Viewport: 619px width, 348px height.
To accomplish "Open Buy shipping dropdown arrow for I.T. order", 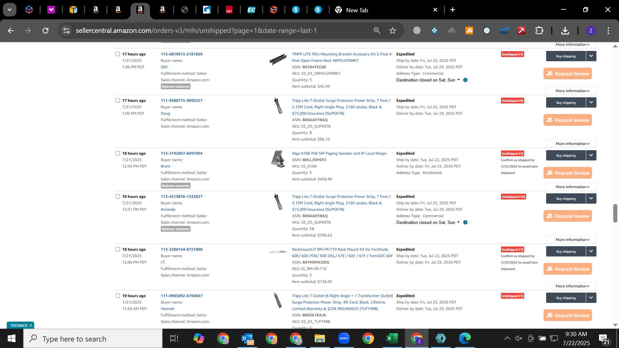I will (x=591, y=251).
